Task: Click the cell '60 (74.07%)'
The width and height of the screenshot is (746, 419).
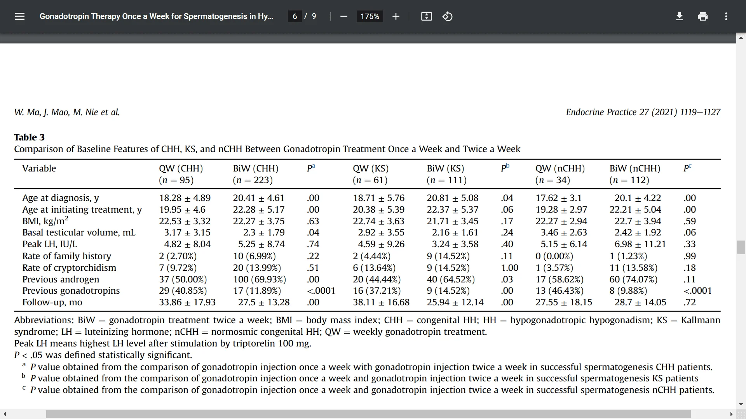Action: tap(633, 279)
